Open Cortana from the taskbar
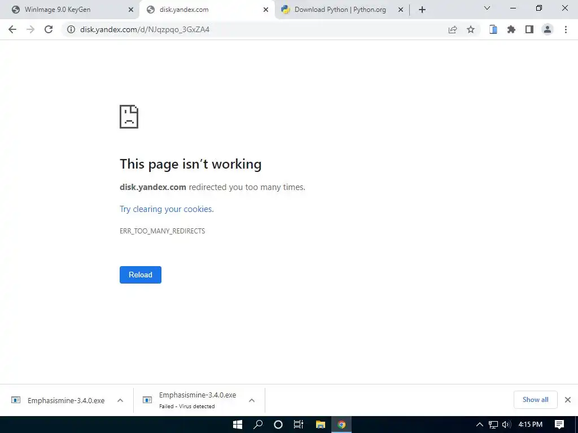 [278, 425]
